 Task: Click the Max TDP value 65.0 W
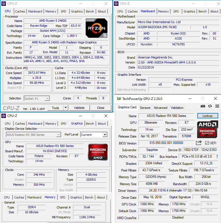coord(76,26)
